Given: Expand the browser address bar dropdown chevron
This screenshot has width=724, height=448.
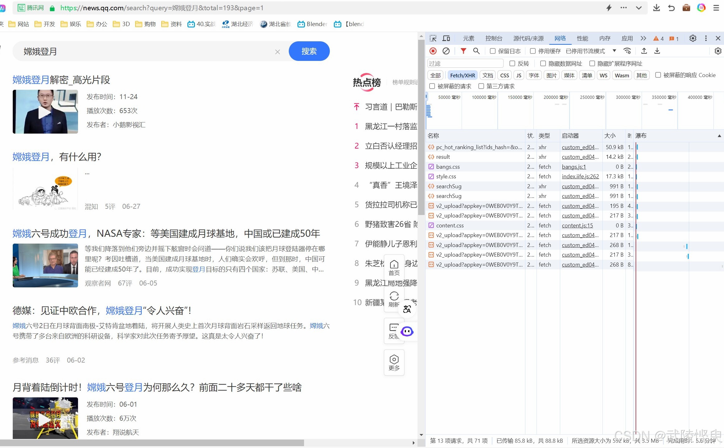Looking at the screenshot, I should point(639,8).
